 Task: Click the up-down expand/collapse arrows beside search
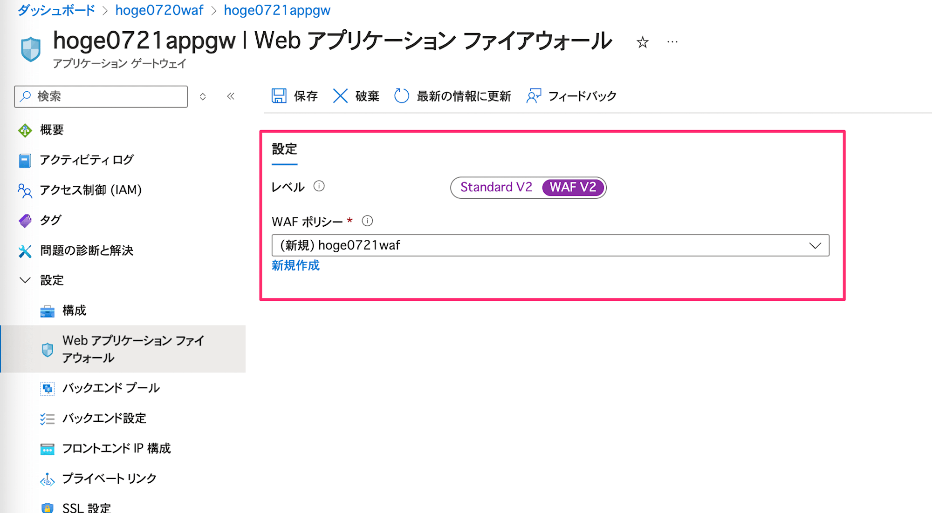[x=203, y=96]
